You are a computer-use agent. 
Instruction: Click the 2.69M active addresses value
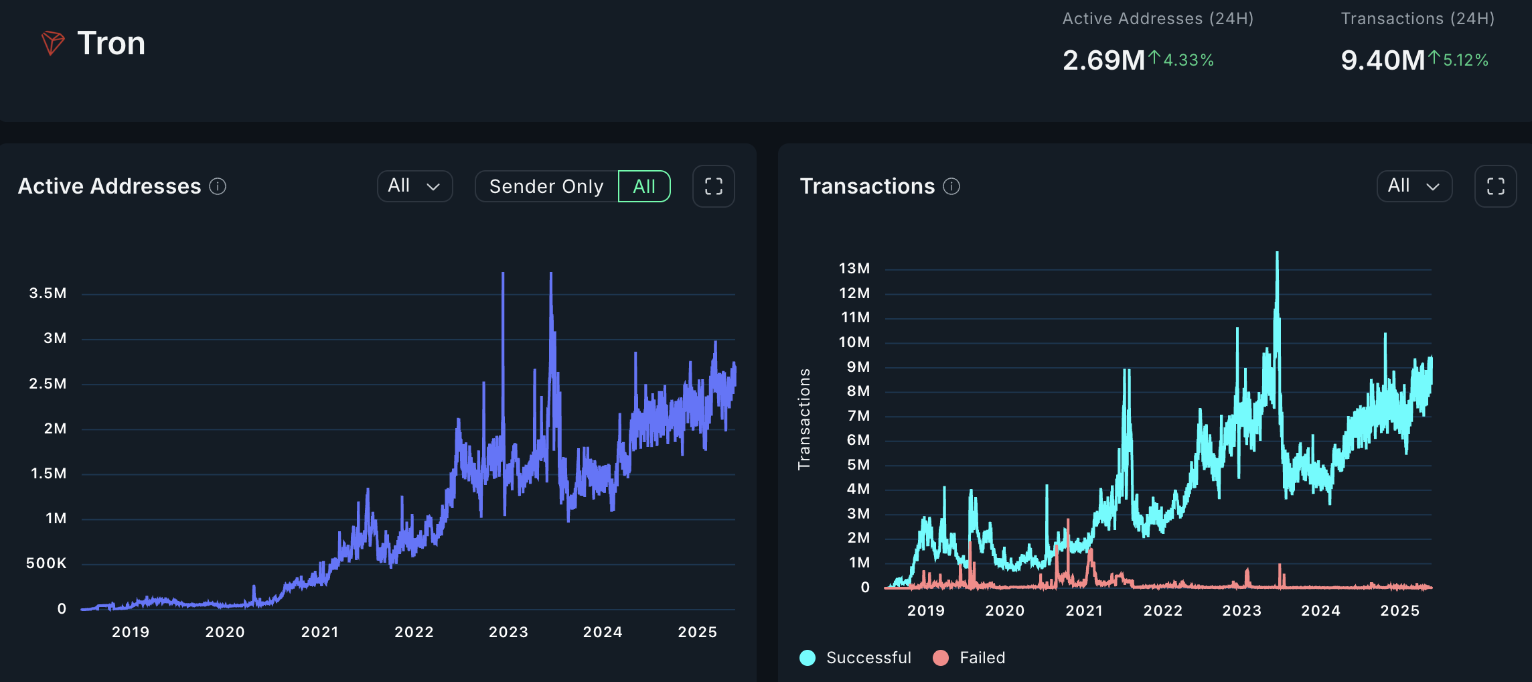[1104, 60]
